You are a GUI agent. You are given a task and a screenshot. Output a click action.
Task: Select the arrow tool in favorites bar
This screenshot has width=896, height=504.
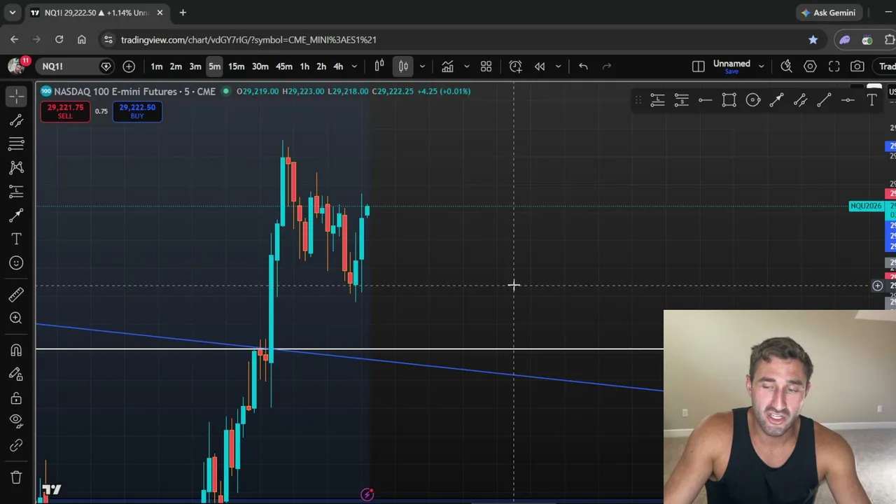[x=776, y=100]
